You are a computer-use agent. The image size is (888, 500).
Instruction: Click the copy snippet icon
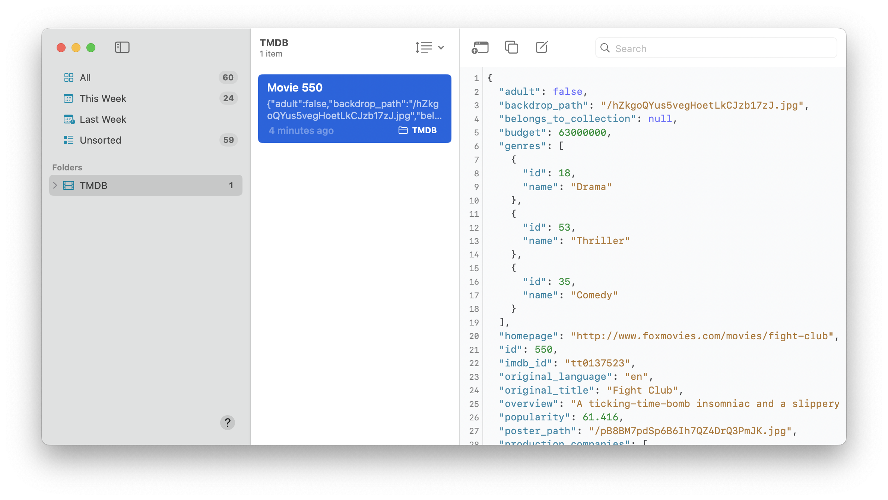511,47
